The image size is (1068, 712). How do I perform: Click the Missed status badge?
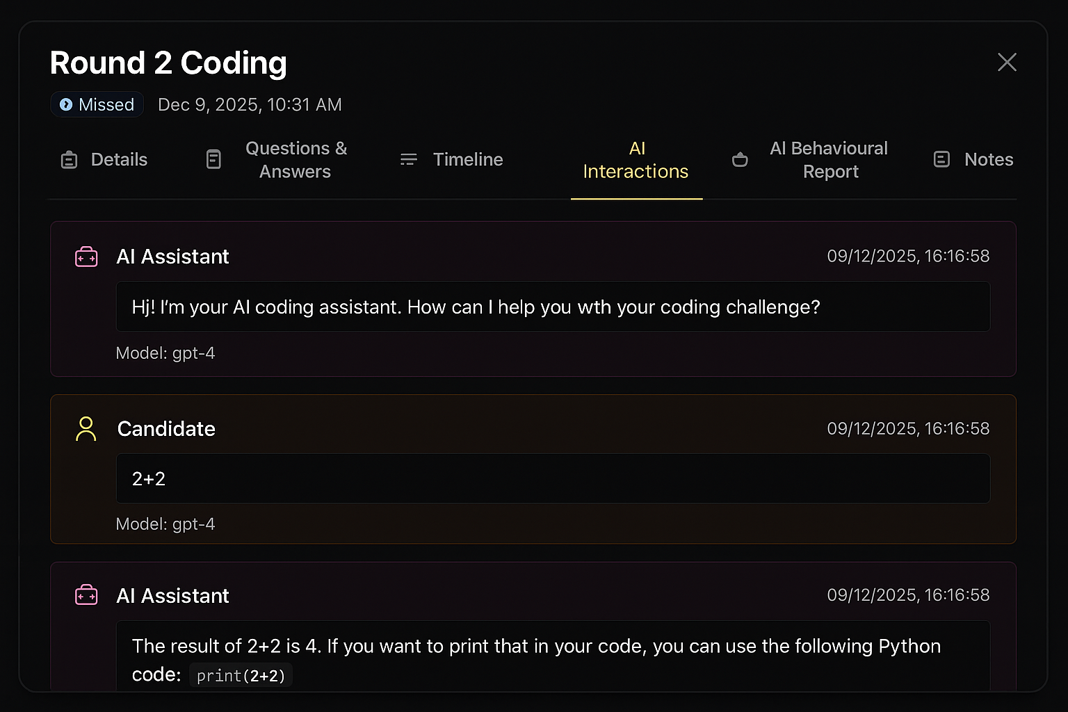(x=97, y=105)
